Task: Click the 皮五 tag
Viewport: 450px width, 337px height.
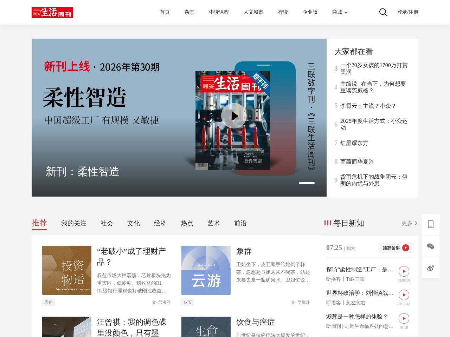Action: click(188, 302)
